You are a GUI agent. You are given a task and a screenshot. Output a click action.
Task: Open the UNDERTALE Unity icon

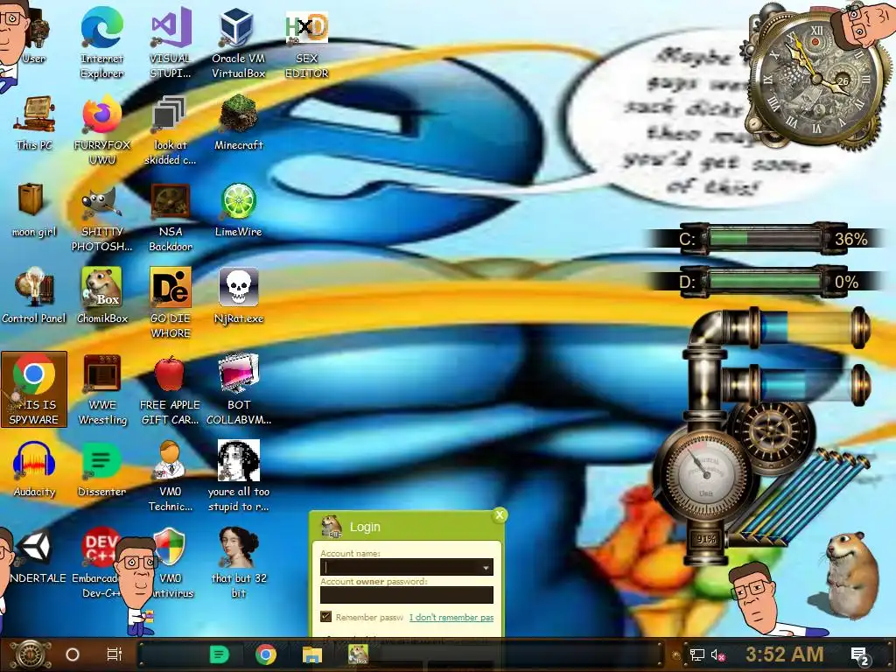tap(35, 556)
